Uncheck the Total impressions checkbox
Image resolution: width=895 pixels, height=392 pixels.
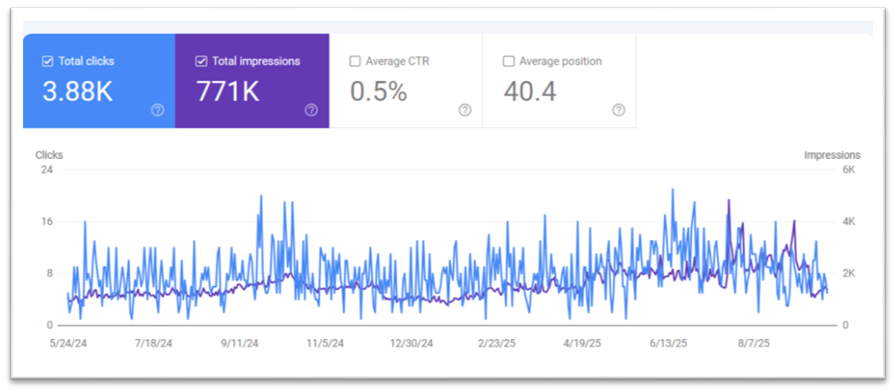201,62
